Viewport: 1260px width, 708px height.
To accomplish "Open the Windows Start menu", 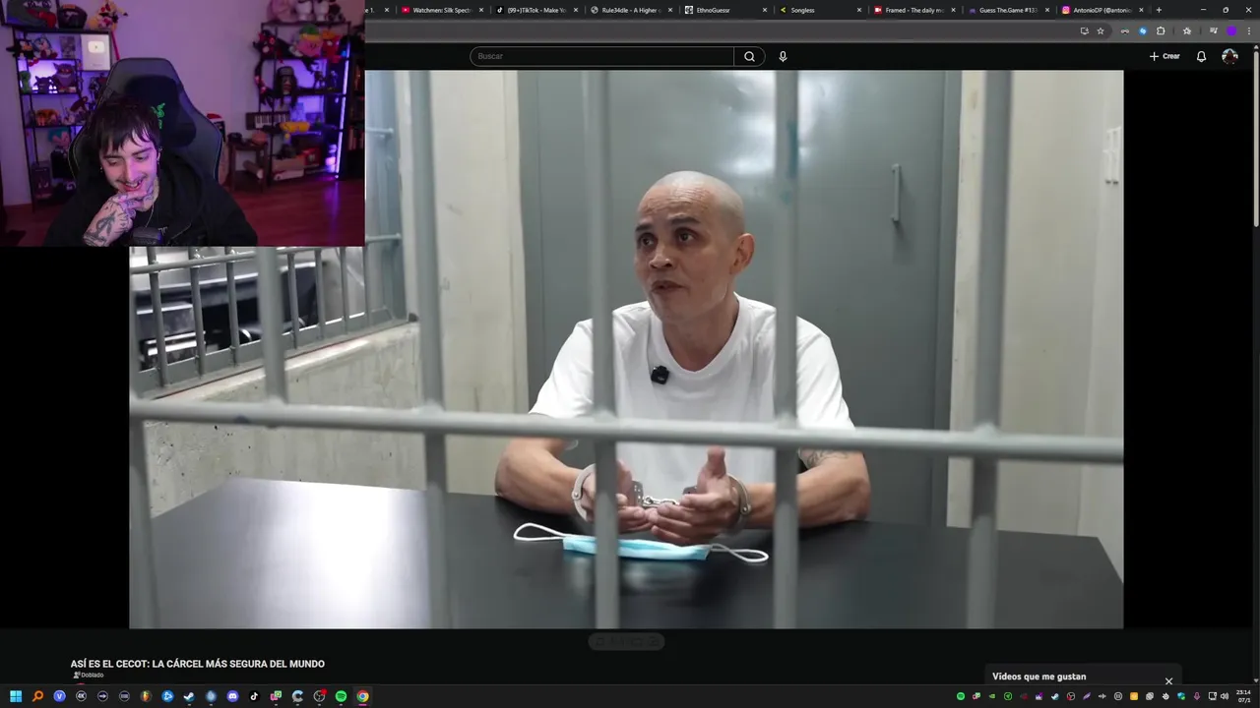I will click(x=16, y=696).
